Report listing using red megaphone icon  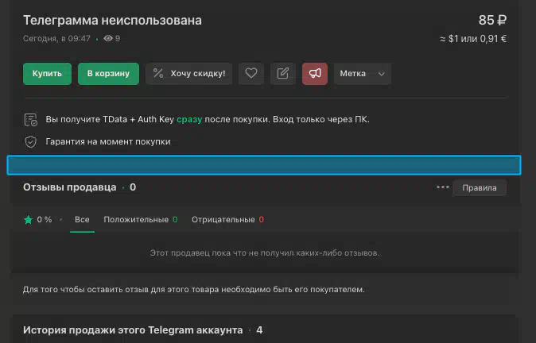click(315, 74)
